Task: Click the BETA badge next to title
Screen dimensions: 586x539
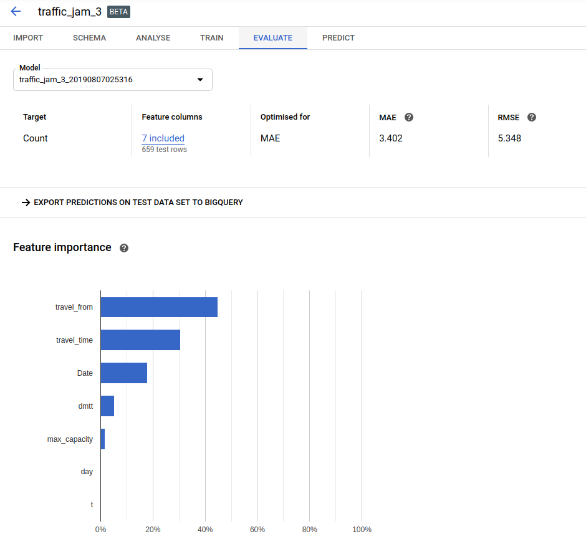Action: point(119,12)
